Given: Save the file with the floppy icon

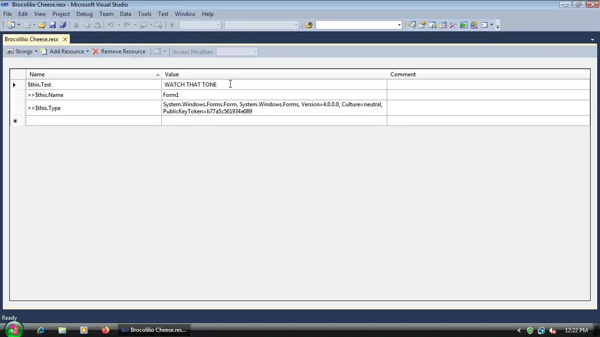Looking at the screenshot, I should tap(52, 25).
